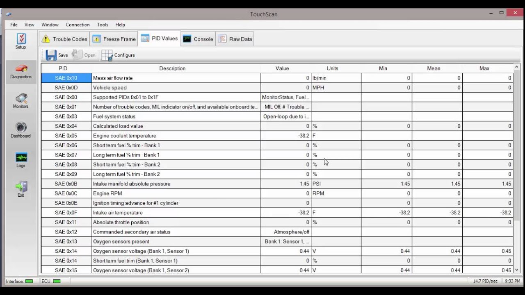Screen dimensions: 525x295
Task: Select the Engine RPM description cell
Action: 176,193
